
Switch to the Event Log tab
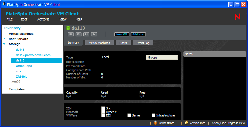pos(143,43)
